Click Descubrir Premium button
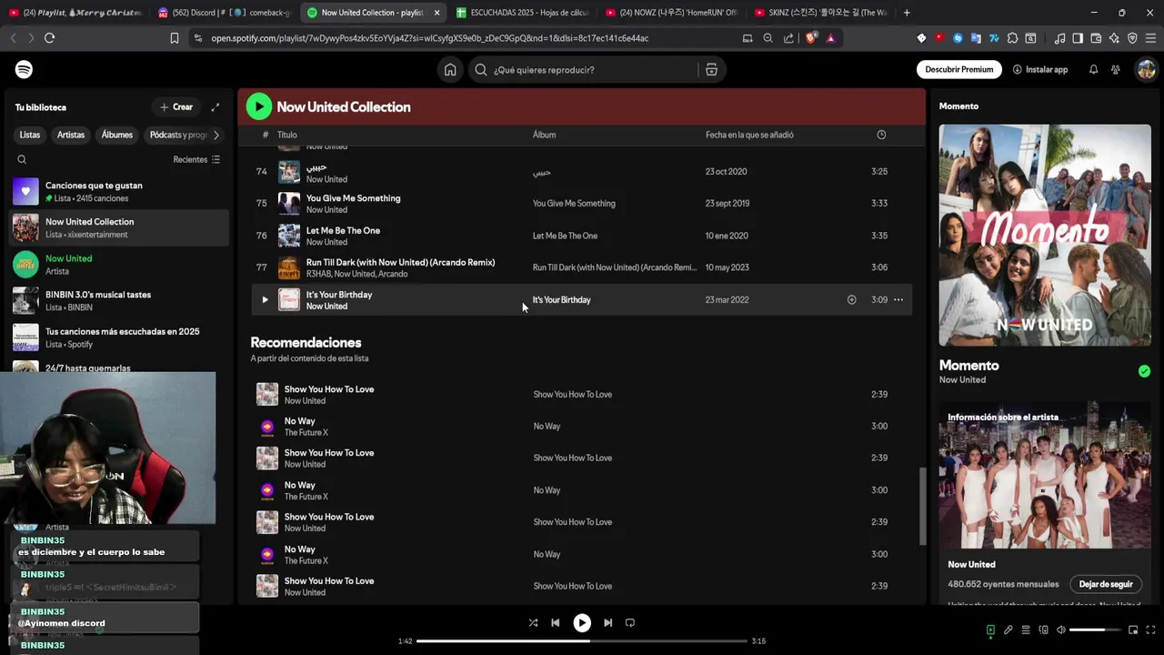 [x=958, y=69]
